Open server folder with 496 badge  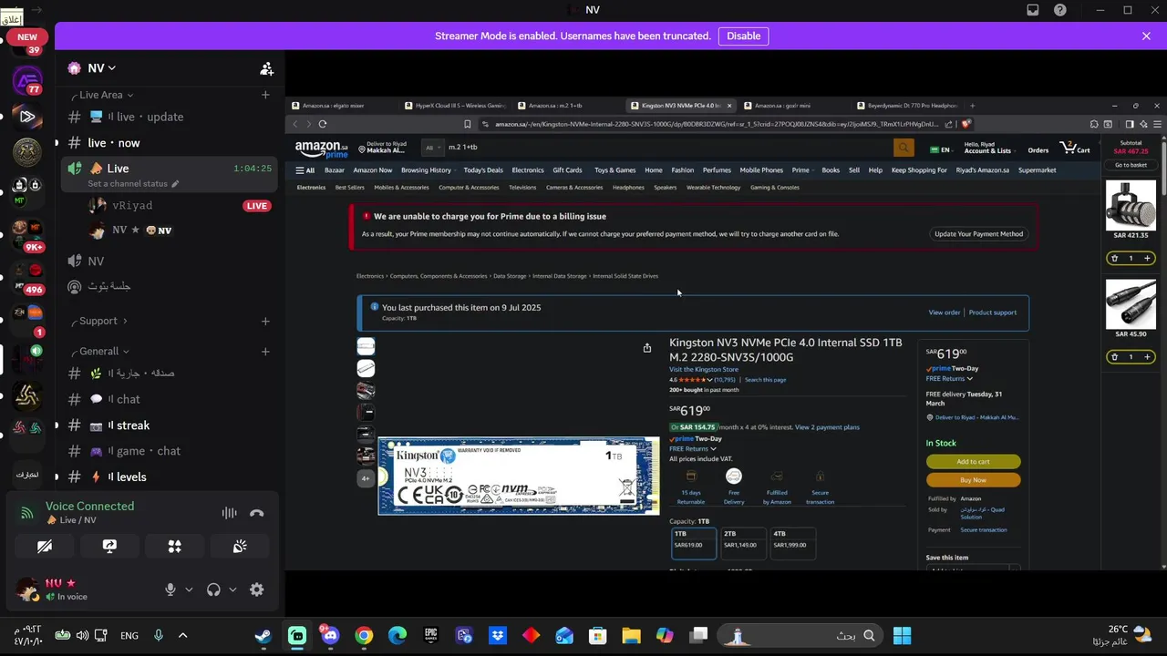tap(27, 278)
